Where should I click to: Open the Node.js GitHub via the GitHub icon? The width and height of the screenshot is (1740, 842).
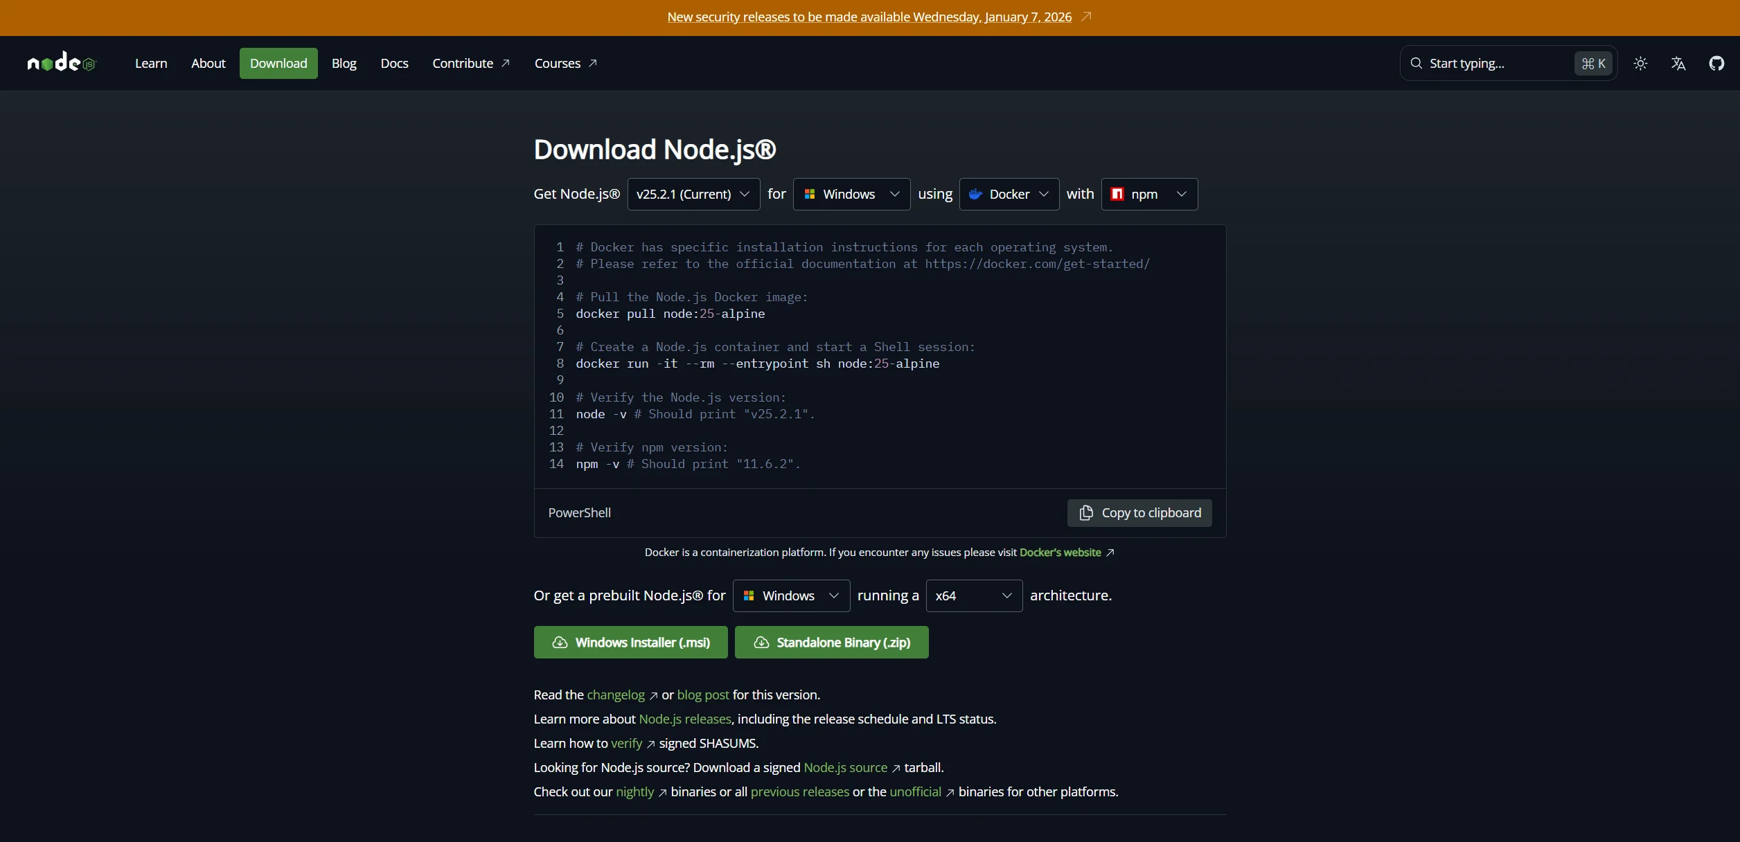(x=1717, y=63)
